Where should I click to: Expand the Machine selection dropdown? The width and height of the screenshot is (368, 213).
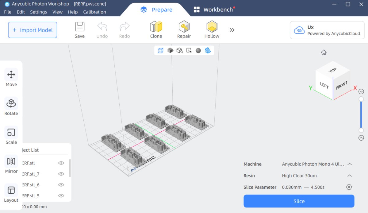click(349, 164)
